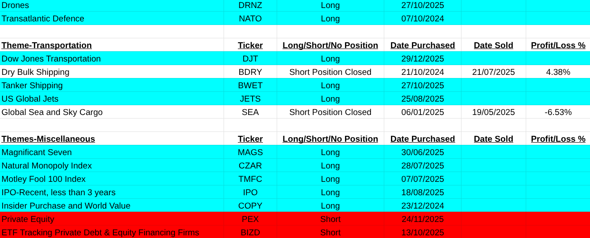Image resolution: width=590 pixels, height=238 pixels.
Task: Select the purchase date 18/08/2025 cell
Action: coord(422,193)
